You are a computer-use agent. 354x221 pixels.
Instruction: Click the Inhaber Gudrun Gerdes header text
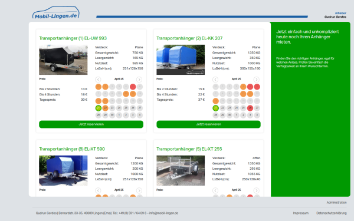coord(335,15)
